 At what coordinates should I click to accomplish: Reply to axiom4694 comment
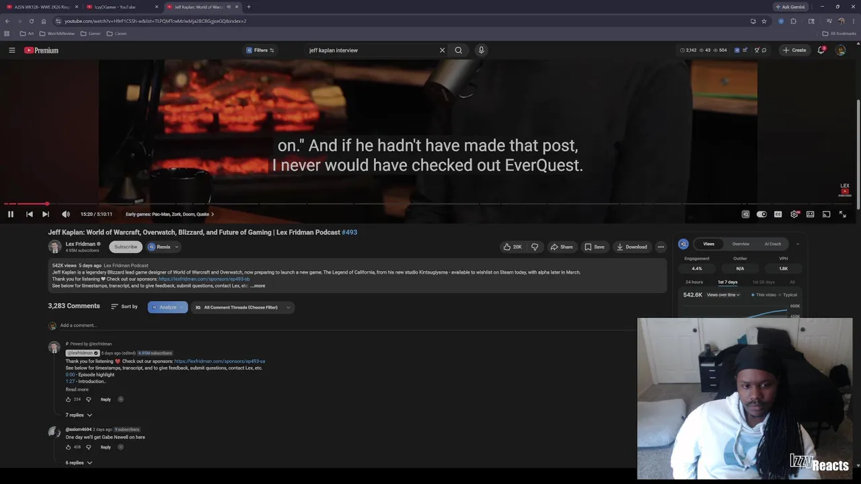click(x=106, y=447)
